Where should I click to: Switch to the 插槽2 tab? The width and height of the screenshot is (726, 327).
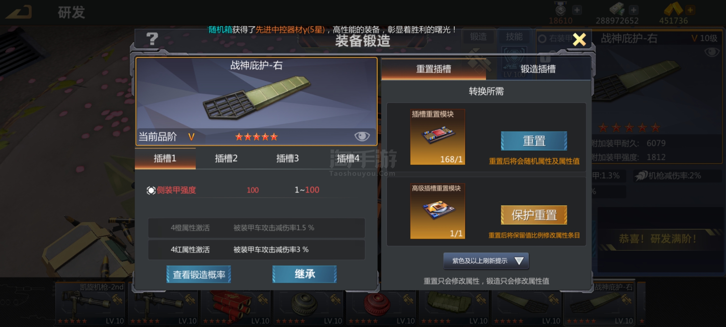click(x=226, y=159)
